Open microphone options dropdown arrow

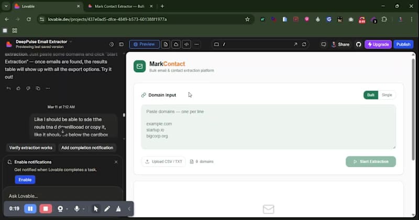(x=84, y=209)
